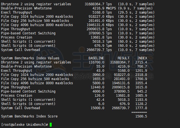The width and height of the screenshot is (180, 128).
Task: Click the File Copy 4096 index 3355.4
Action: (141, 83)
